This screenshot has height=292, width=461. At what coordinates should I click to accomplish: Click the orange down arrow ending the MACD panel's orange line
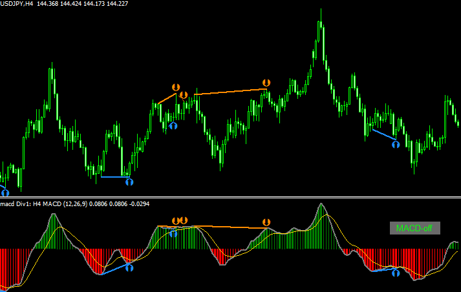coord(266,222)
